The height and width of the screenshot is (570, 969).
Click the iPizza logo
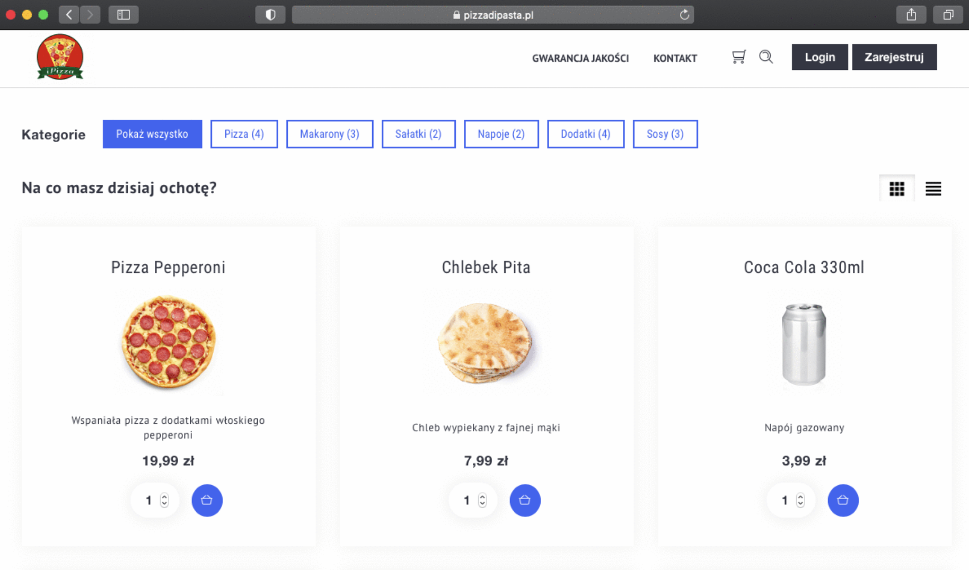(x=60, y=57)
